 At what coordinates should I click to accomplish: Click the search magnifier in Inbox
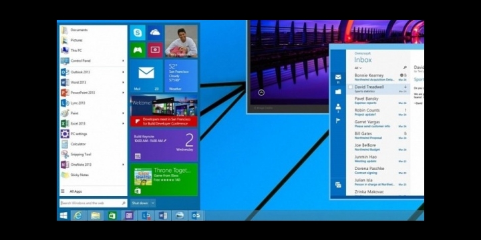pos(405,67)
